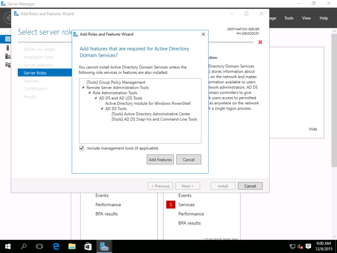Screen dimensions: 337x253
Task: Open the Windows Start menu
Action: click(8, 246)
